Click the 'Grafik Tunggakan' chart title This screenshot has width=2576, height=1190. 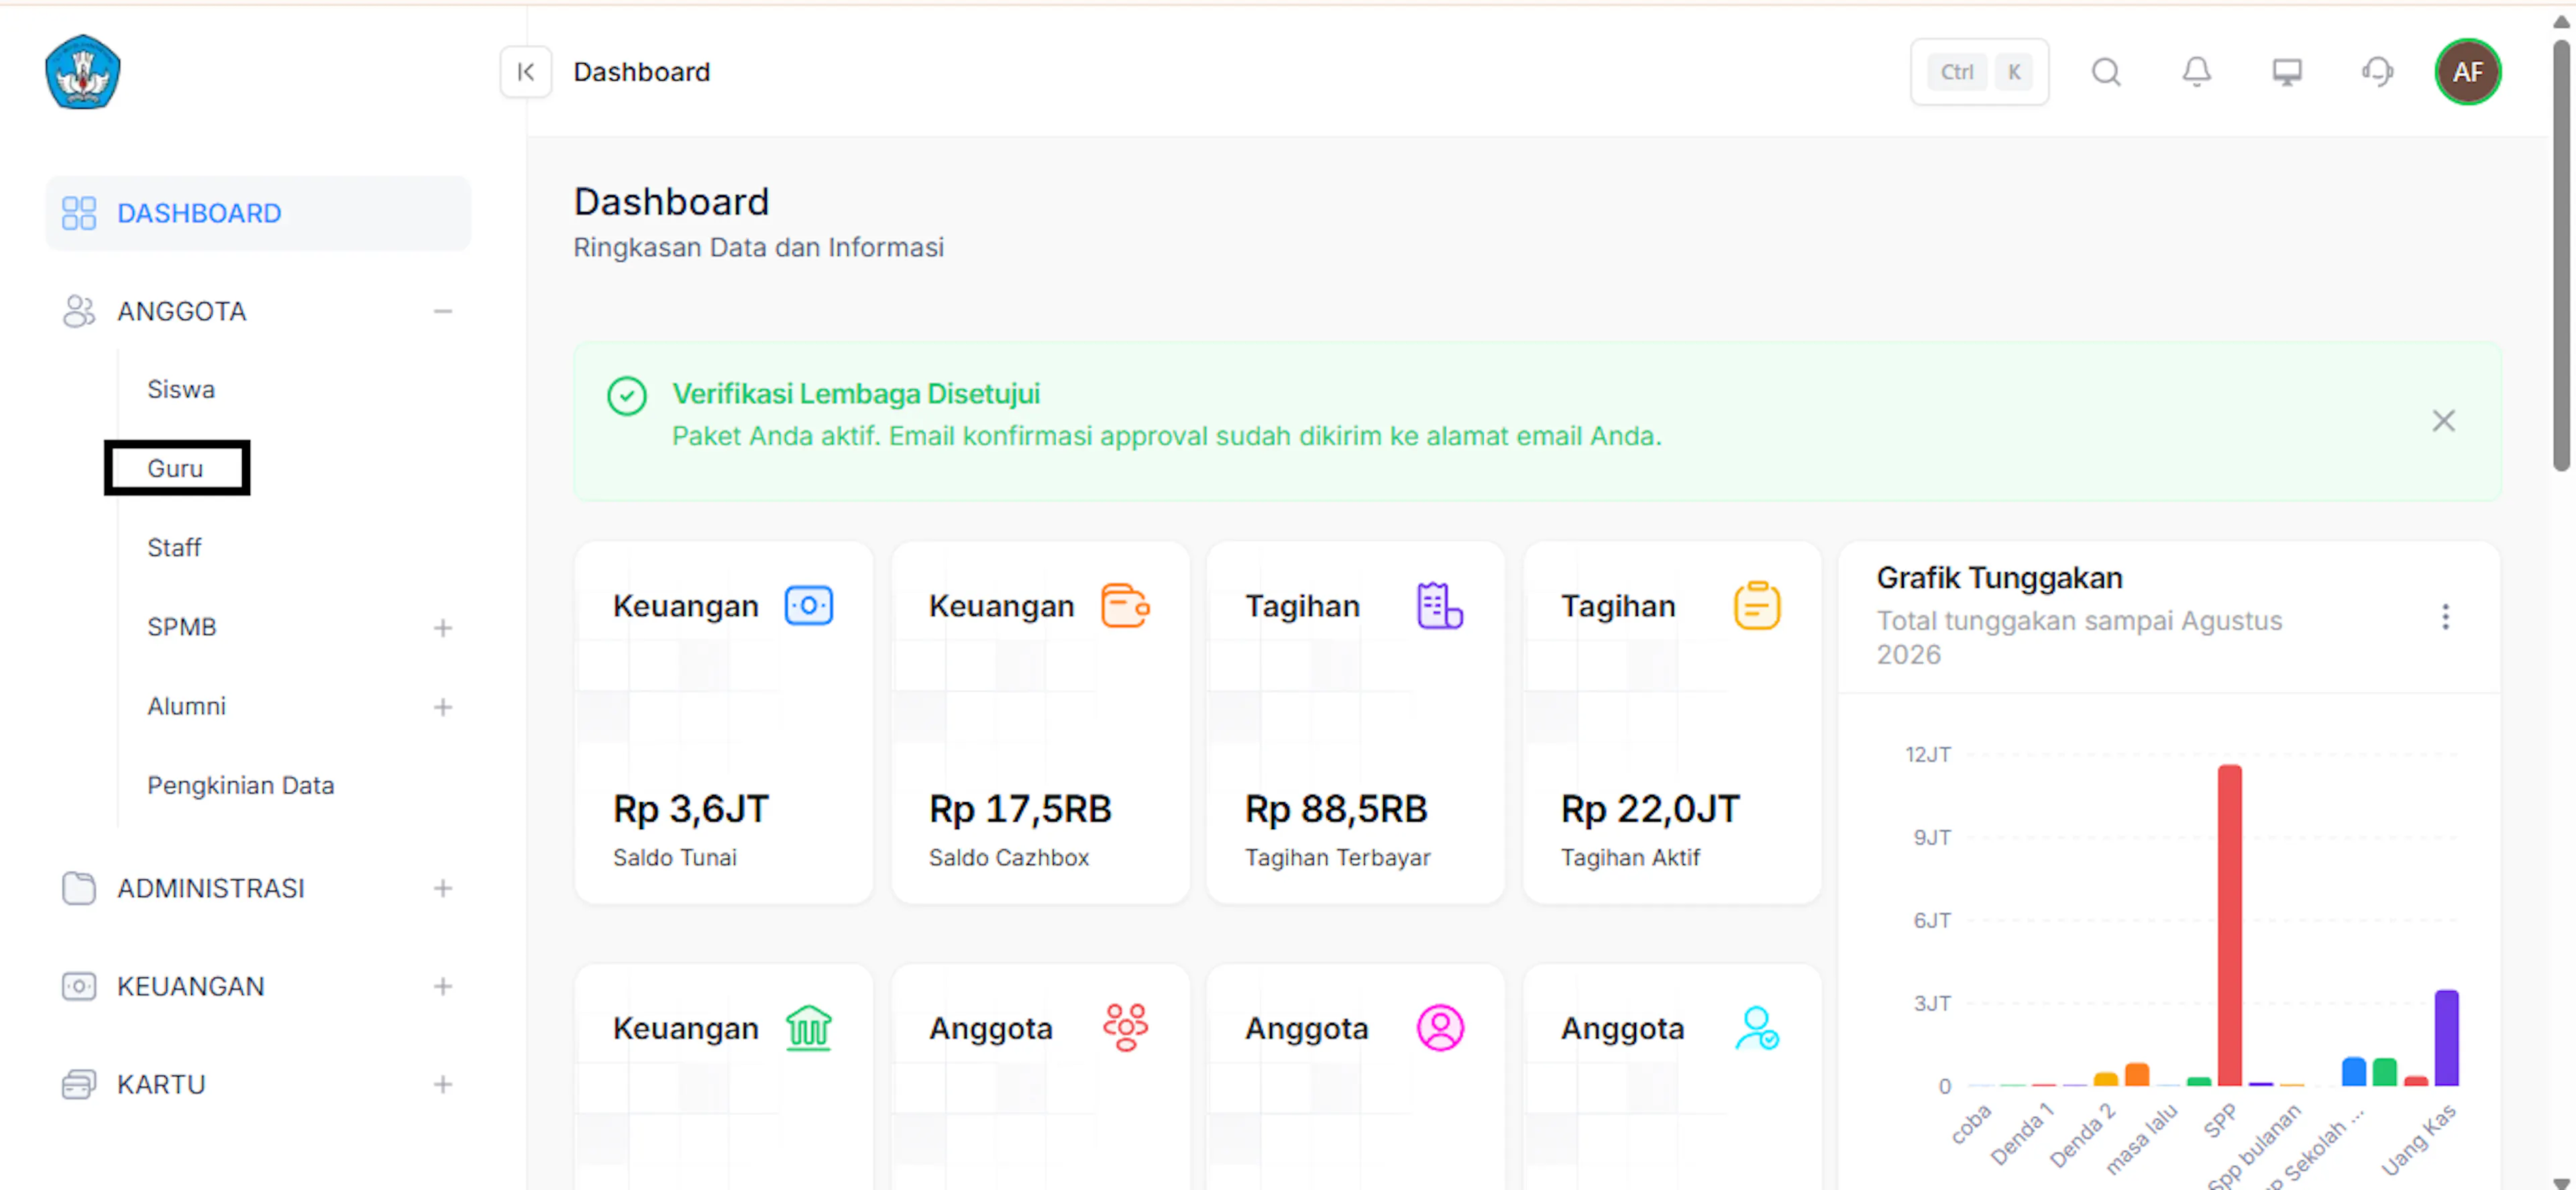coord(1999,578)
